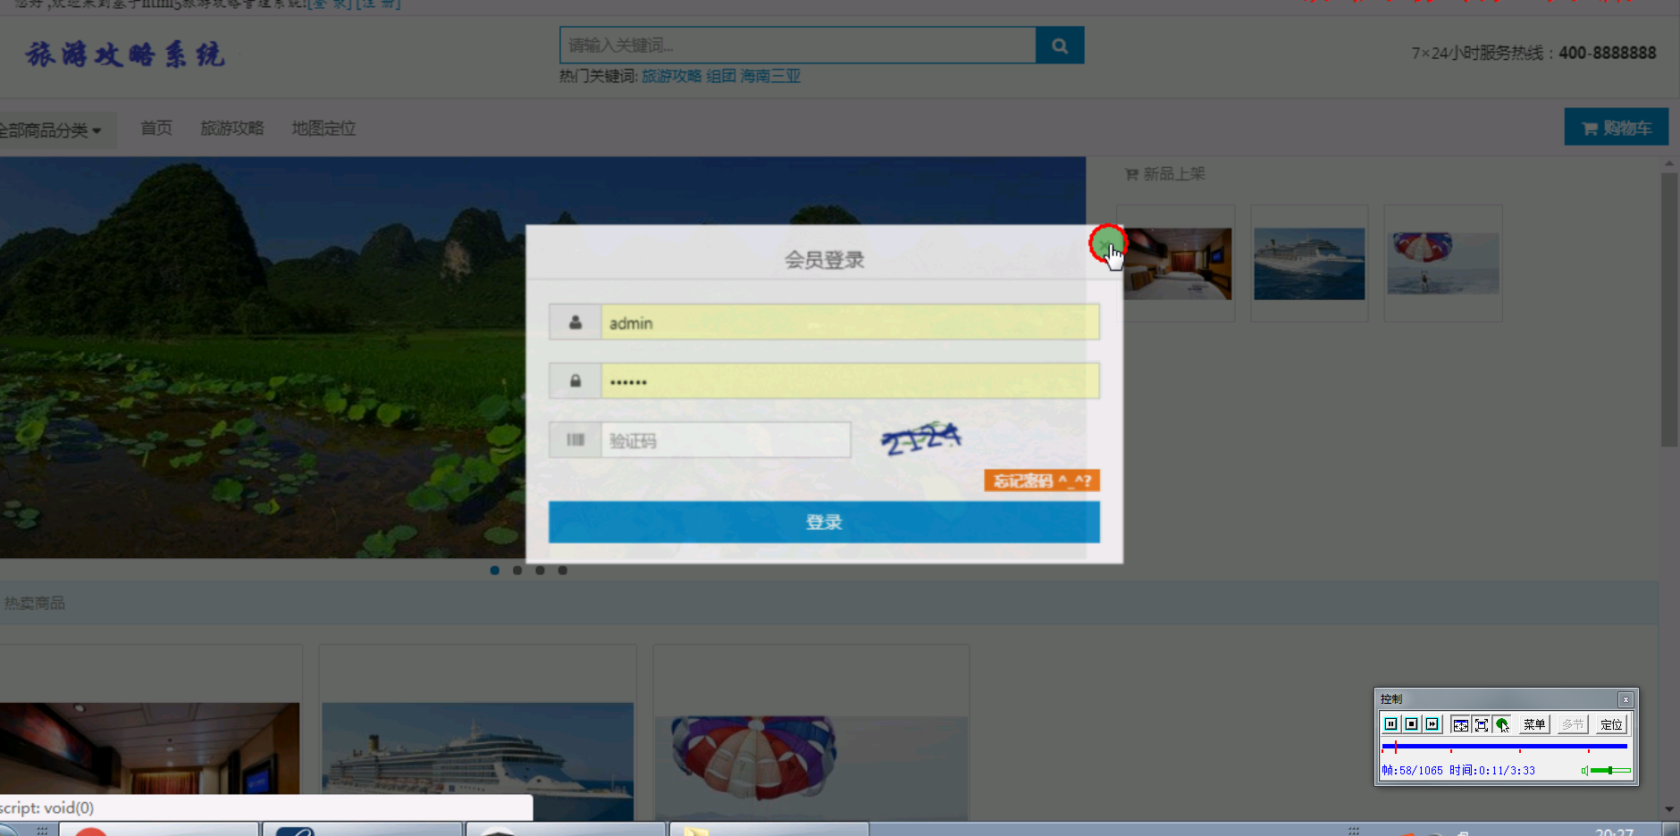Open the 首页 navigation item
This screenshot has width=1680, height=836.
pyautogui.click(x=156, y=129)
